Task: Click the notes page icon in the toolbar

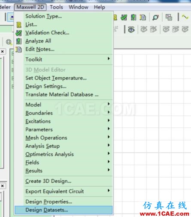Action: click(x=143, y=18)
